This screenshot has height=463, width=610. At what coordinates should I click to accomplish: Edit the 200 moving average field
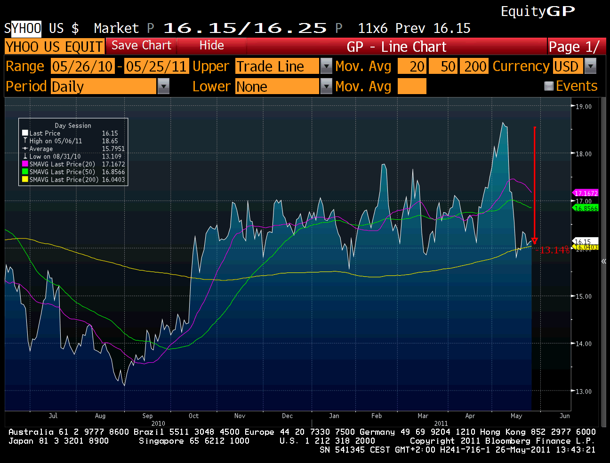[x=474, y=66]
